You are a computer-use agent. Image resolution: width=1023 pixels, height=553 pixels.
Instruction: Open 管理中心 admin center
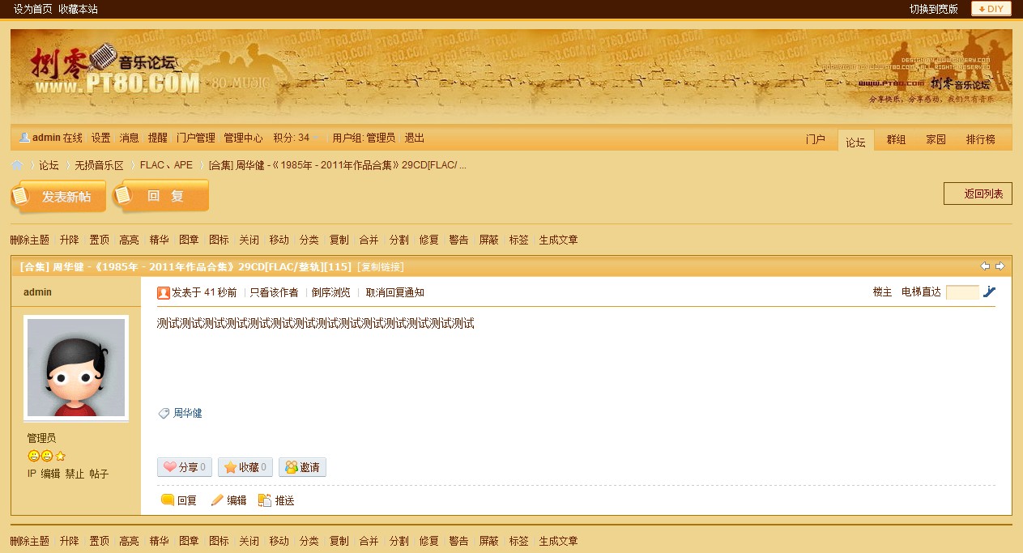pos(243,138)
